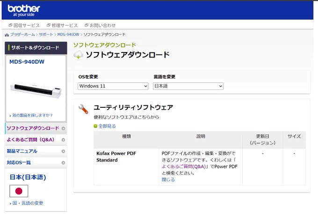Click the MDS-940DW product title in sidebar
The width and height of the screenshot is (318, 216).
[27, 62]
